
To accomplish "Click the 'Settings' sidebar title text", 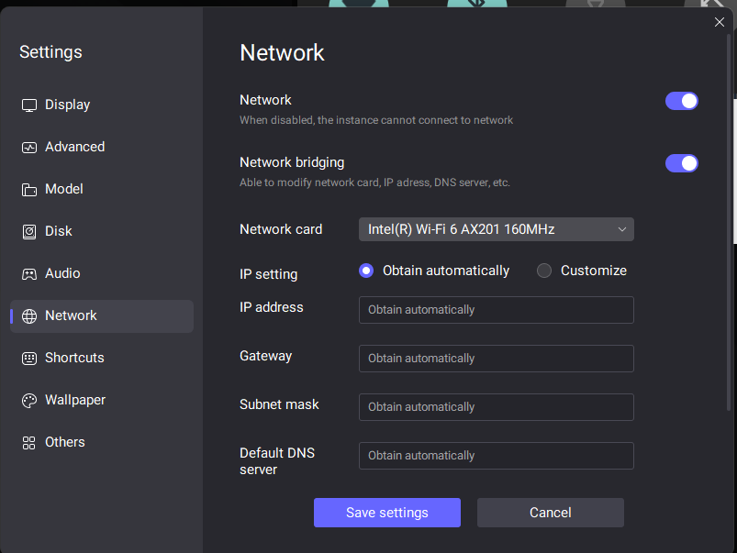I will [50, 52].
